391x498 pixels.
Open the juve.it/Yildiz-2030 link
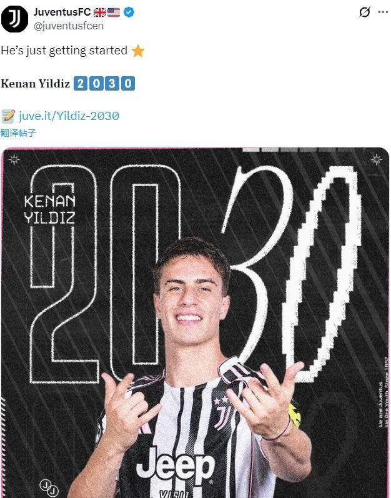pos(69,116)
